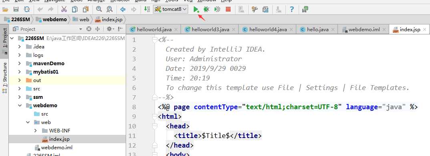Viewport: 430px width, 156px height.
Task: Close the hello.java tab
Action: [333, 30]
